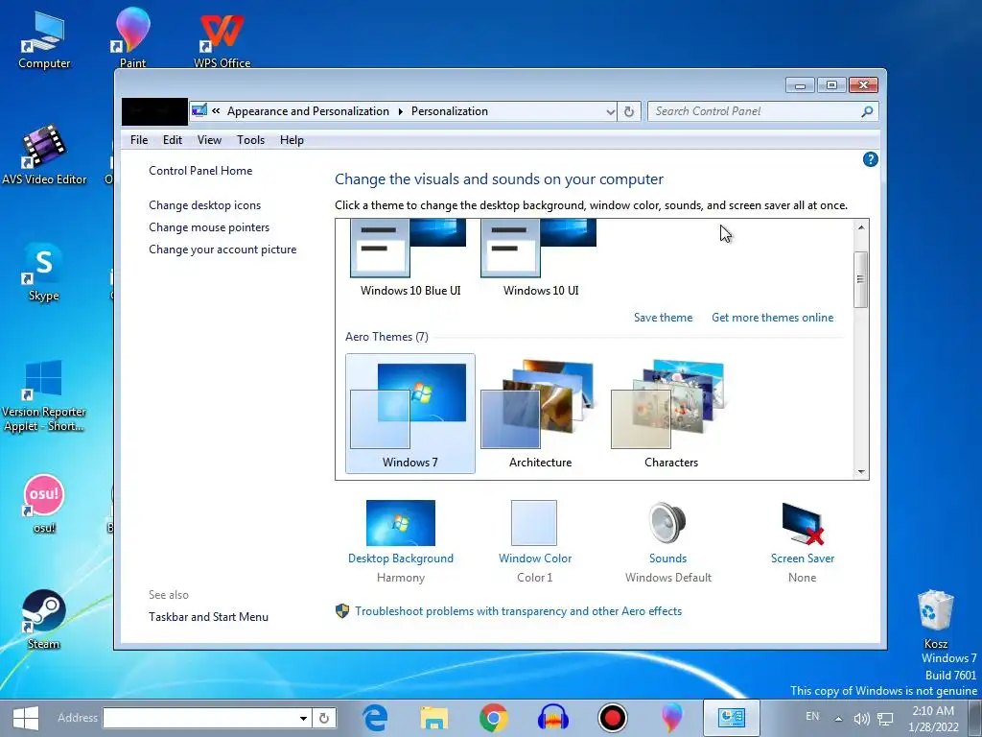The height and width of the screenshot is (737, 982).
Task: Open the Help menu
Action: pos(292,140)
